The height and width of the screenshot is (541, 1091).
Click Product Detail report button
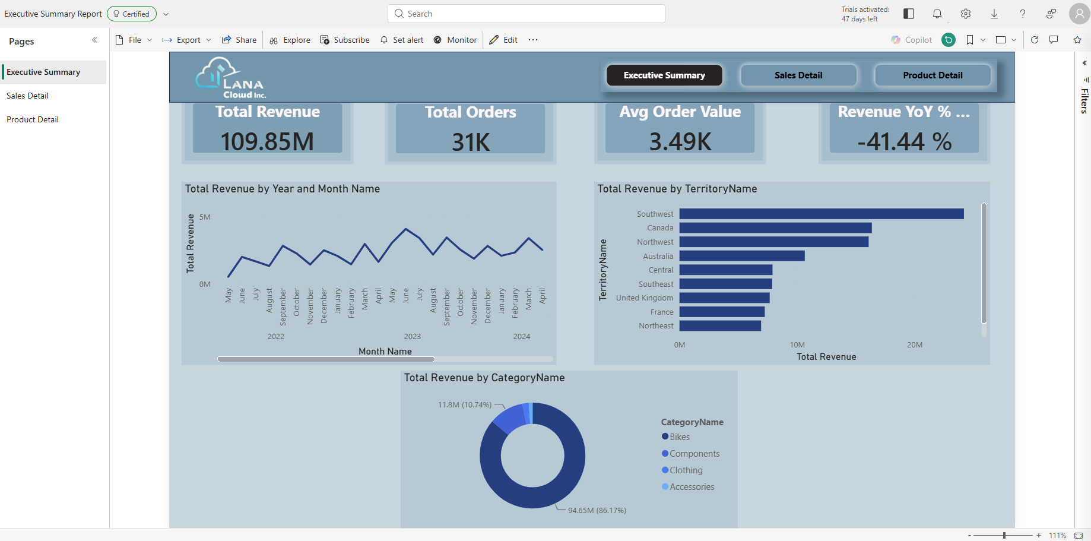coord(933,75)
